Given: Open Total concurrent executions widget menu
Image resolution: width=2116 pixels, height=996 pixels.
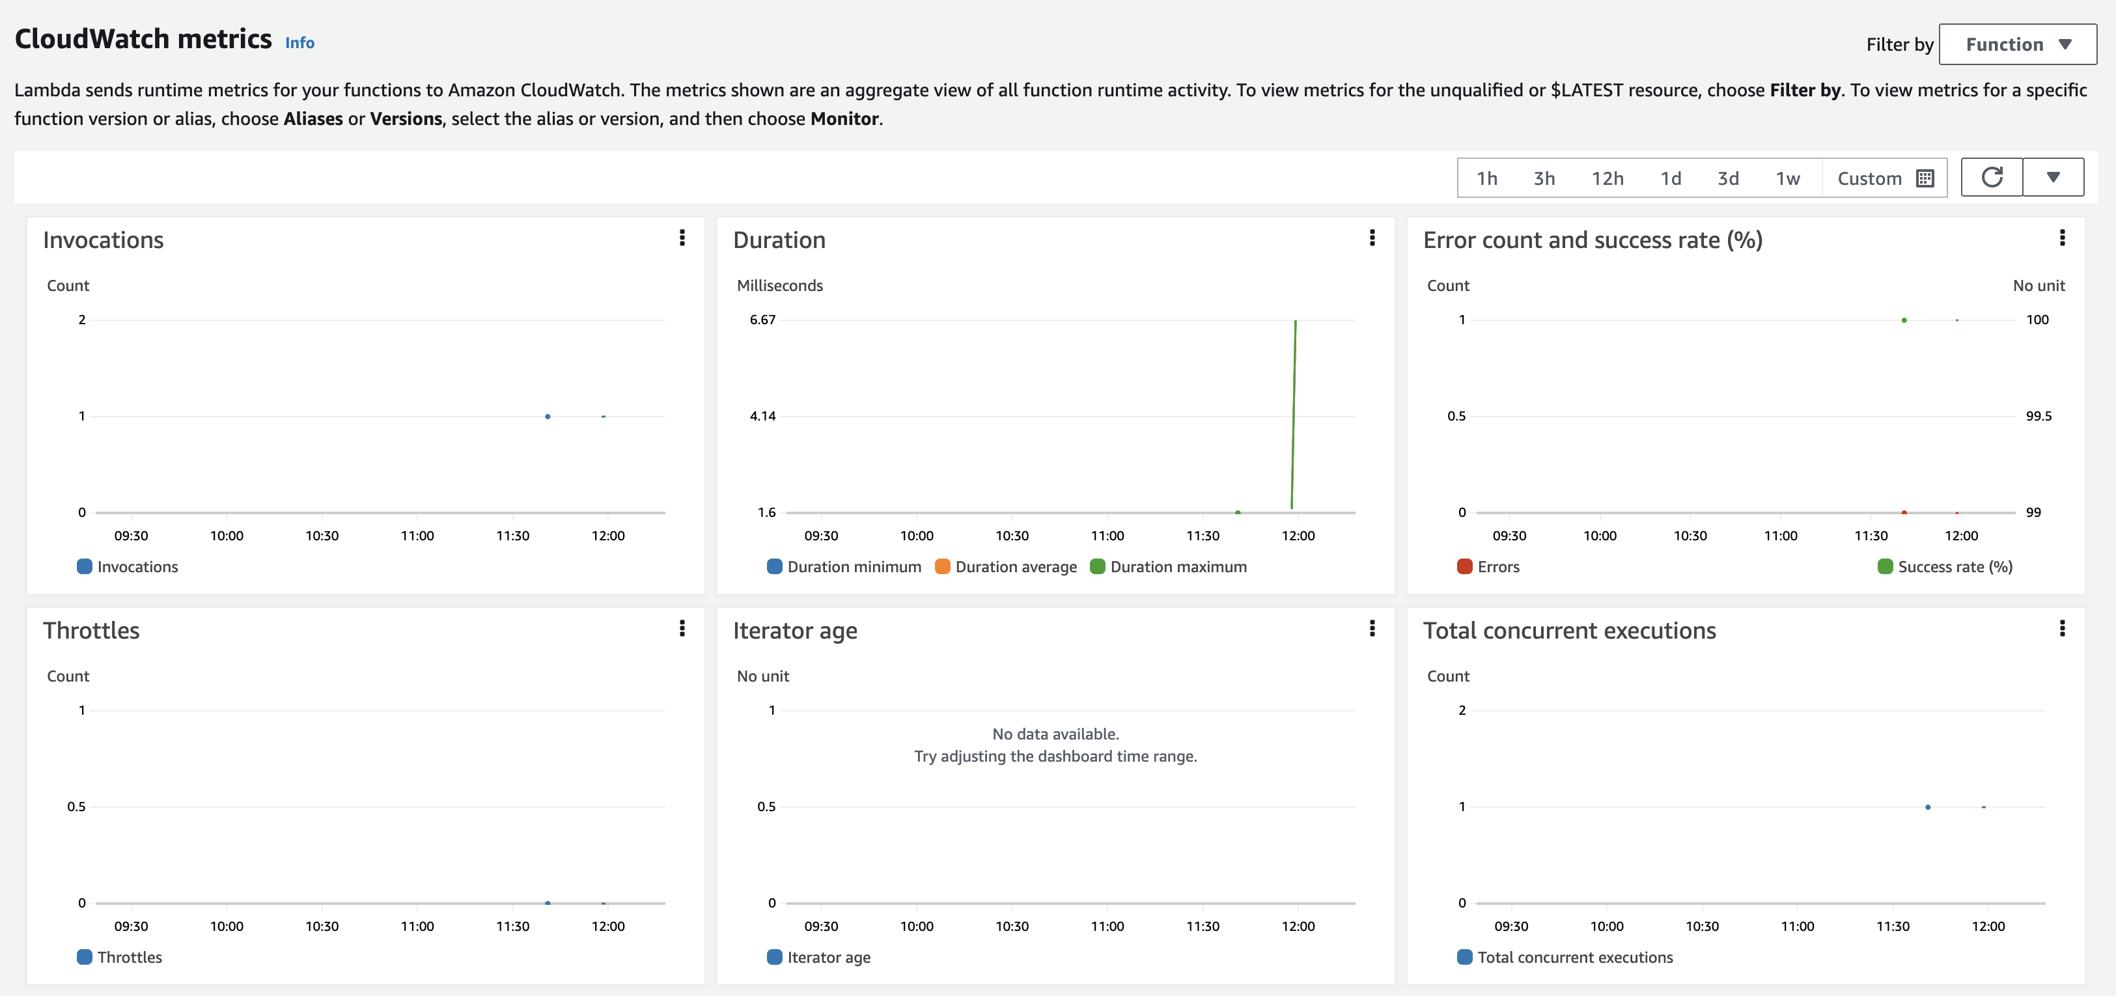Looking at the screenshot, I should (x=2062, y=629).
